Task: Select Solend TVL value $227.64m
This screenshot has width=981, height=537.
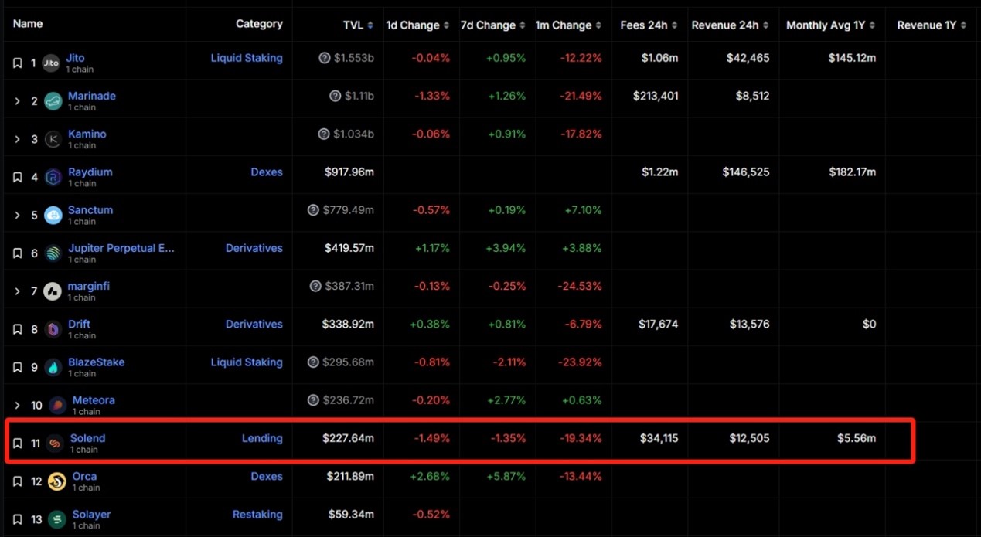Action: click(348, 438)
